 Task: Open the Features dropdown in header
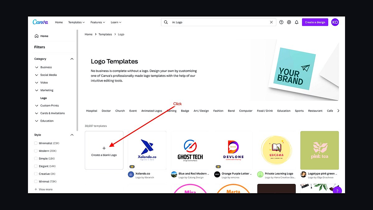(x=98, y=22)
